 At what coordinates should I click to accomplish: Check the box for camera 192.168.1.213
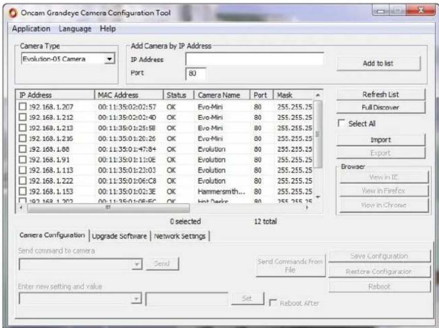tap(23, 128)
